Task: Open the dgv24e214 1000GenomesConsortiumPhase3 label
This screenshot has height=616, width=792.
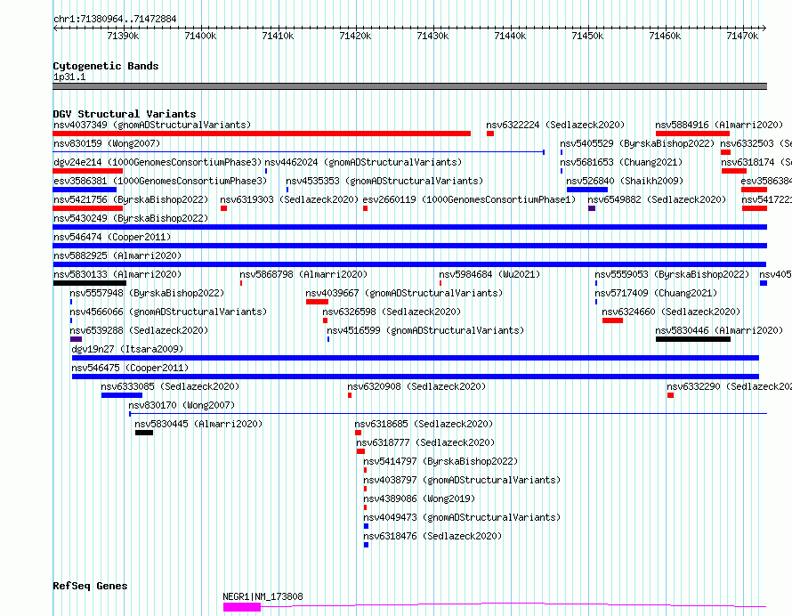Action: click(158, 162)
